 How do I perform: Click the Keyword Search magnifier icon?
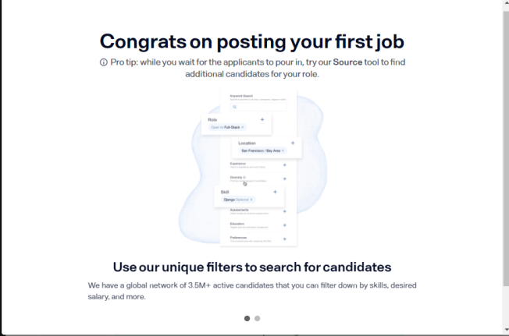tap(234, 106)
